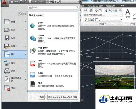
Task: Expand the arrow beside 新建
Action: [x=25, y=22]
